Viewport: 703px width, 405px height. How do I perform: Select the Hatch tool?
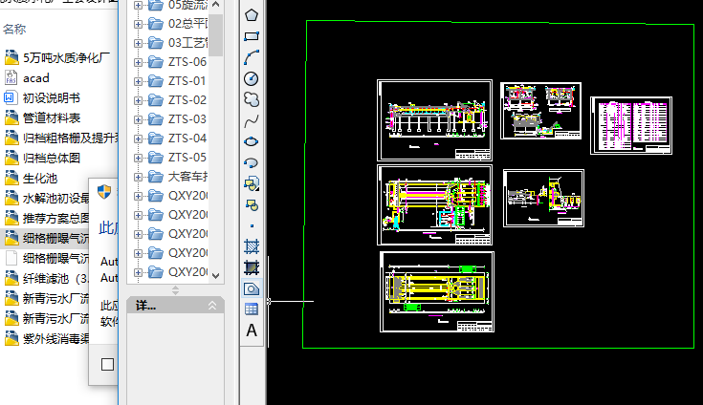point(252,246)
